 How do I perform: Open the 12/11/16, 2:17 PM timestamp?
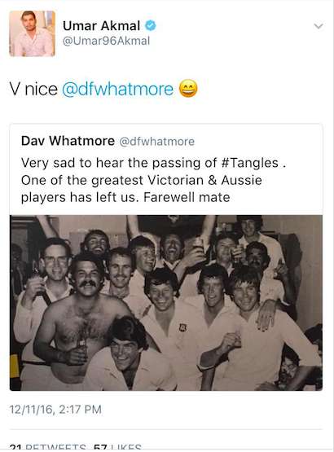click(x=55, y=410)
